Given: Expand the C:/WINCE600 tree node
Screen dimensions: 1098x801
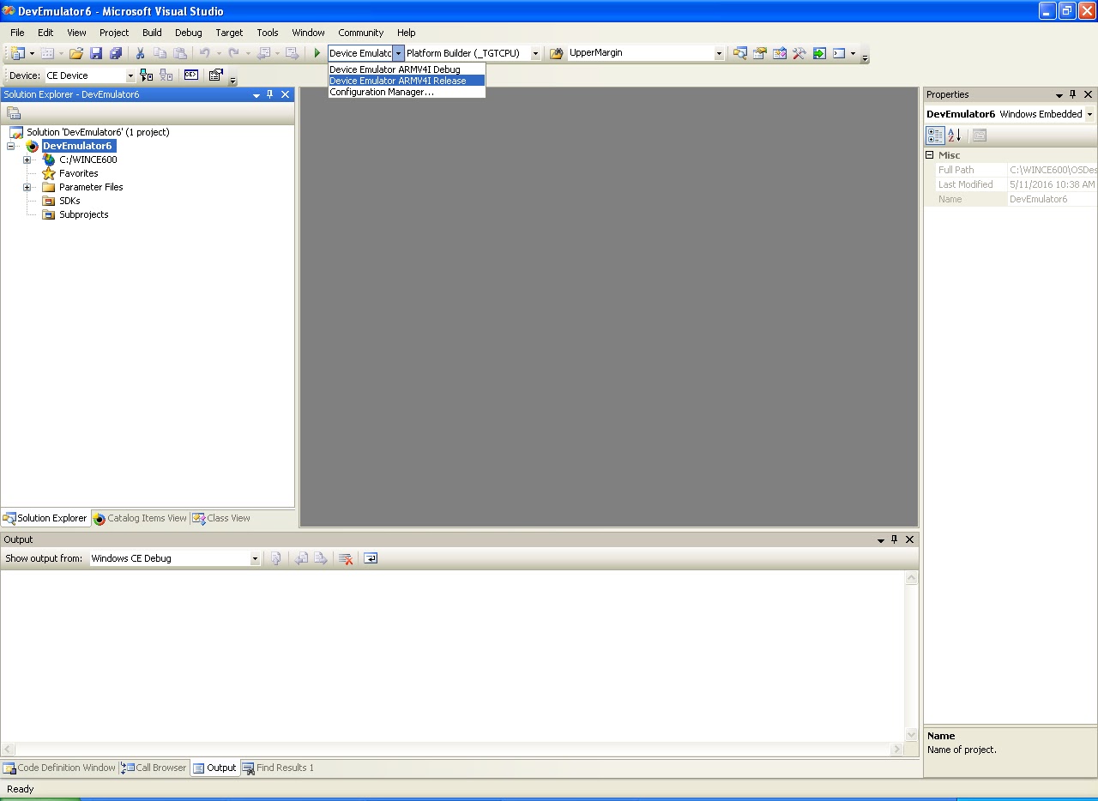Looking at the screenshot, I should point(27,160).
